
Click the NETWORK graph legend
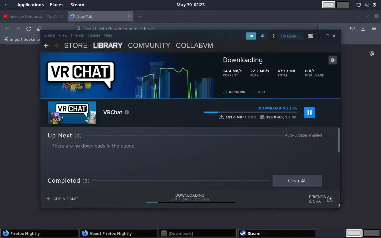(x=234, y=92)
